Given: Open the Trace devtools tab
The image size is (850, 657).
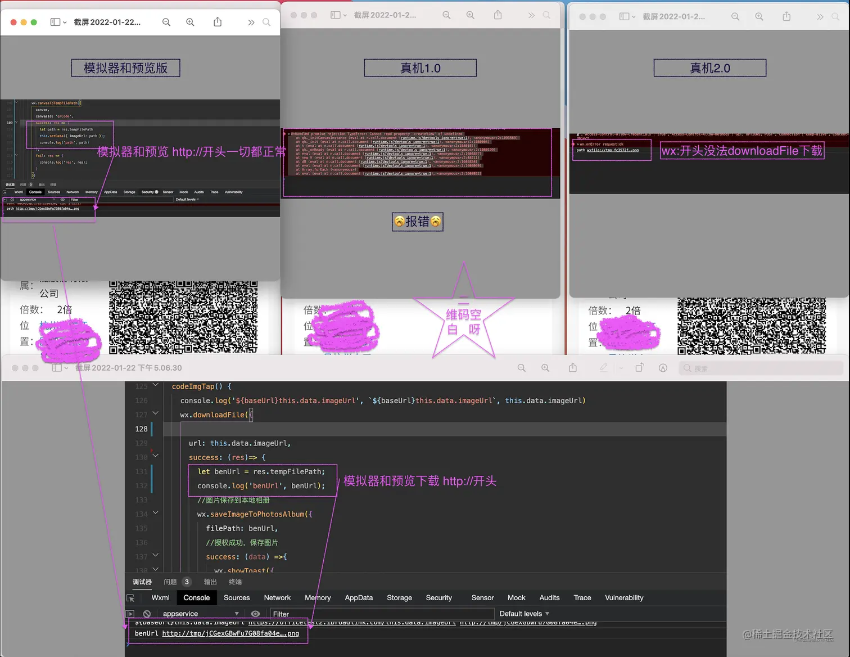Looking at the screenshot, I should click(x=582, y=598).
